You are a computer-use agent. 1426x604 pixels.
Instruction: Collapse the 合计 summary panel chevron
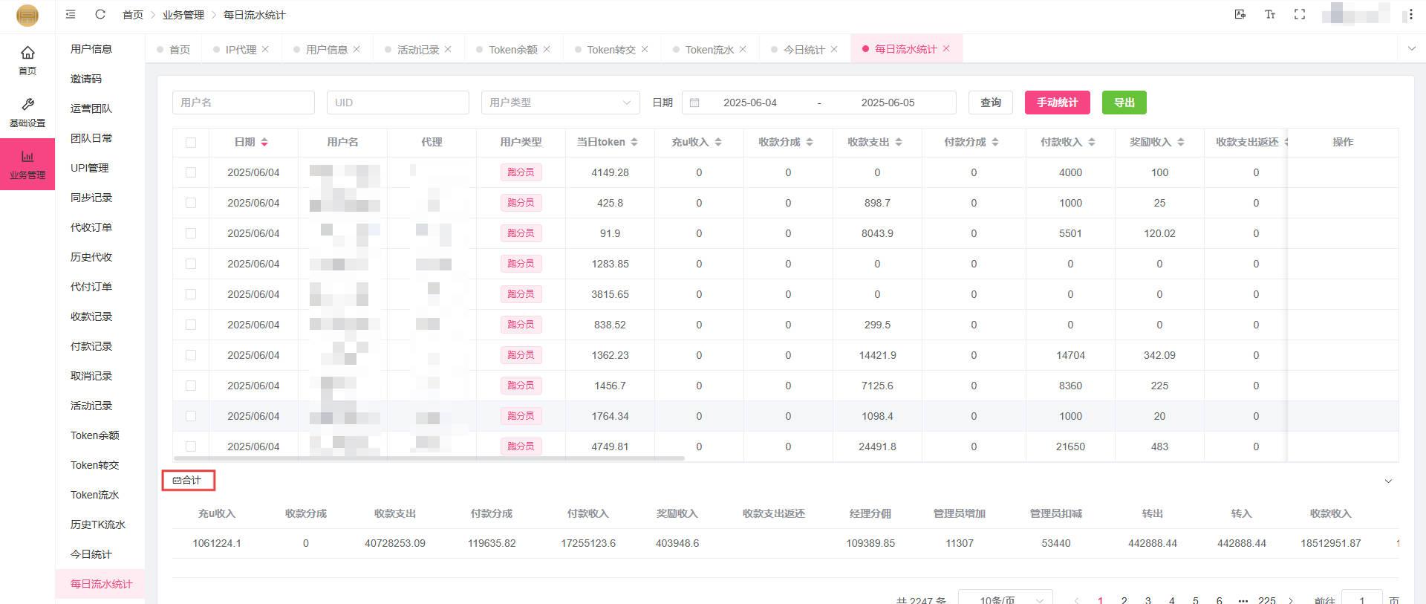pos(1388,481)
